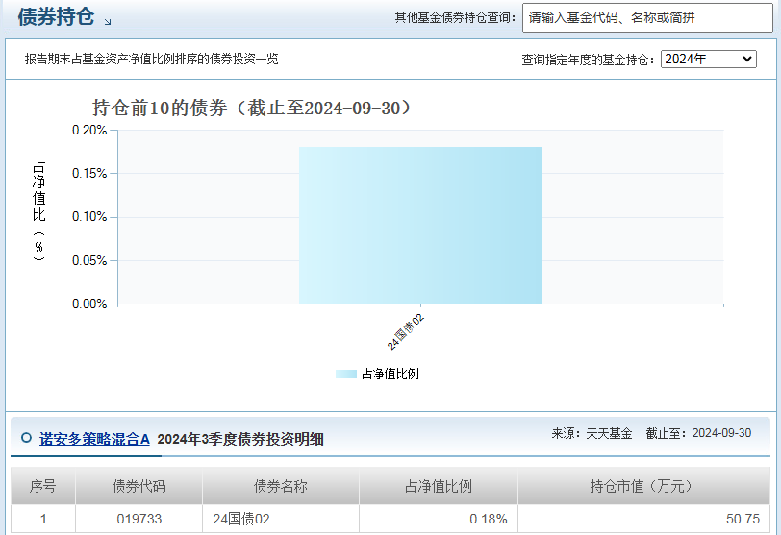Click the 0.15% y-axis label

click(89, 174)
